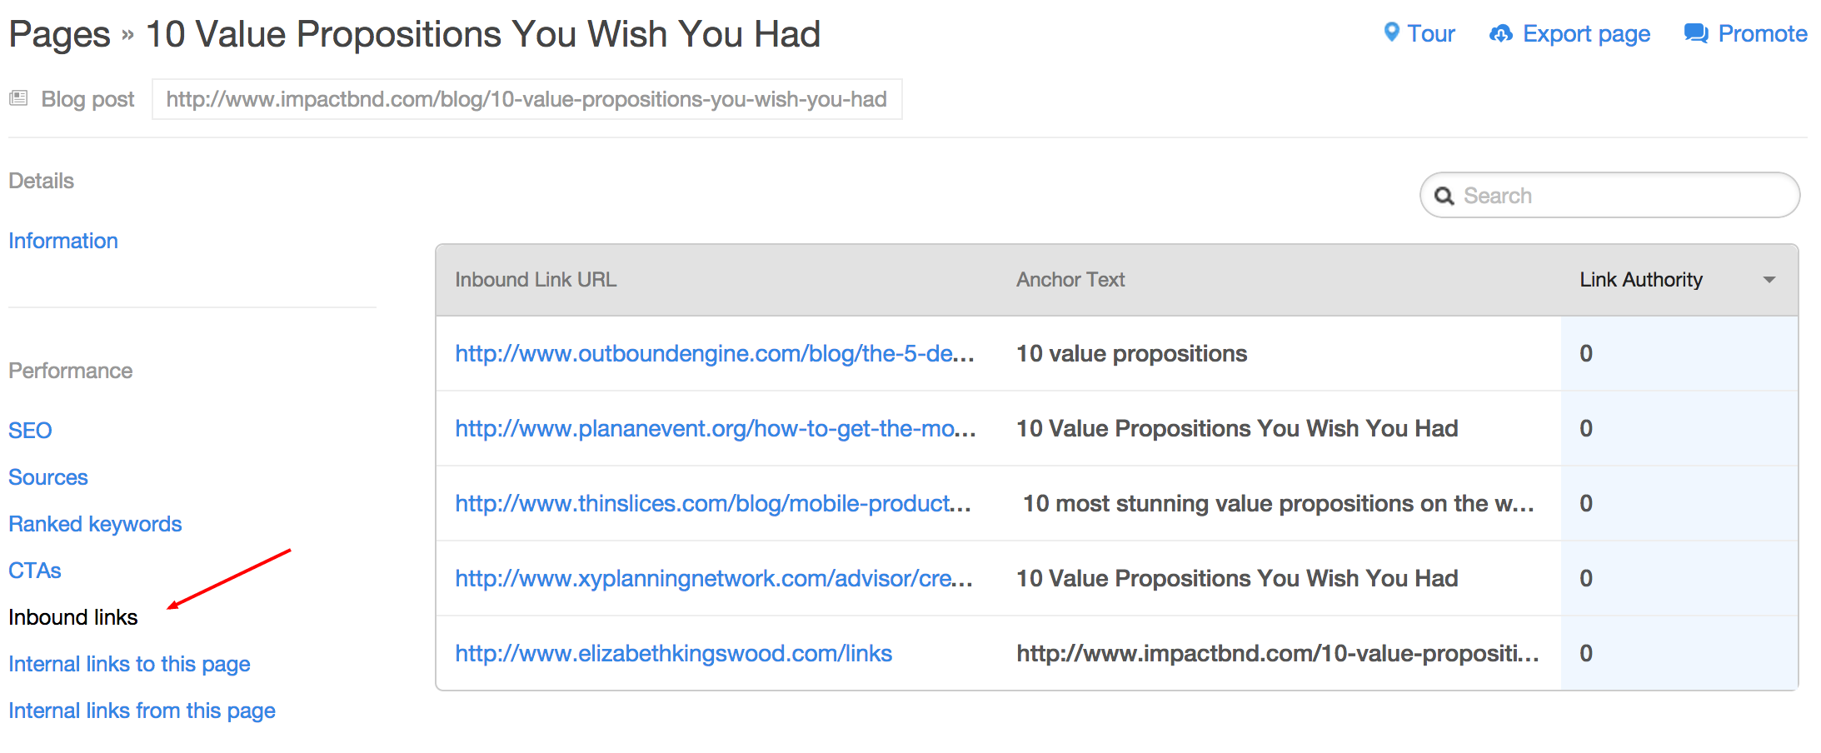Select CTAs in the sidebar
Image resolution: width=1821 pixels, height=753 pixels.
(x=35, y=571)
